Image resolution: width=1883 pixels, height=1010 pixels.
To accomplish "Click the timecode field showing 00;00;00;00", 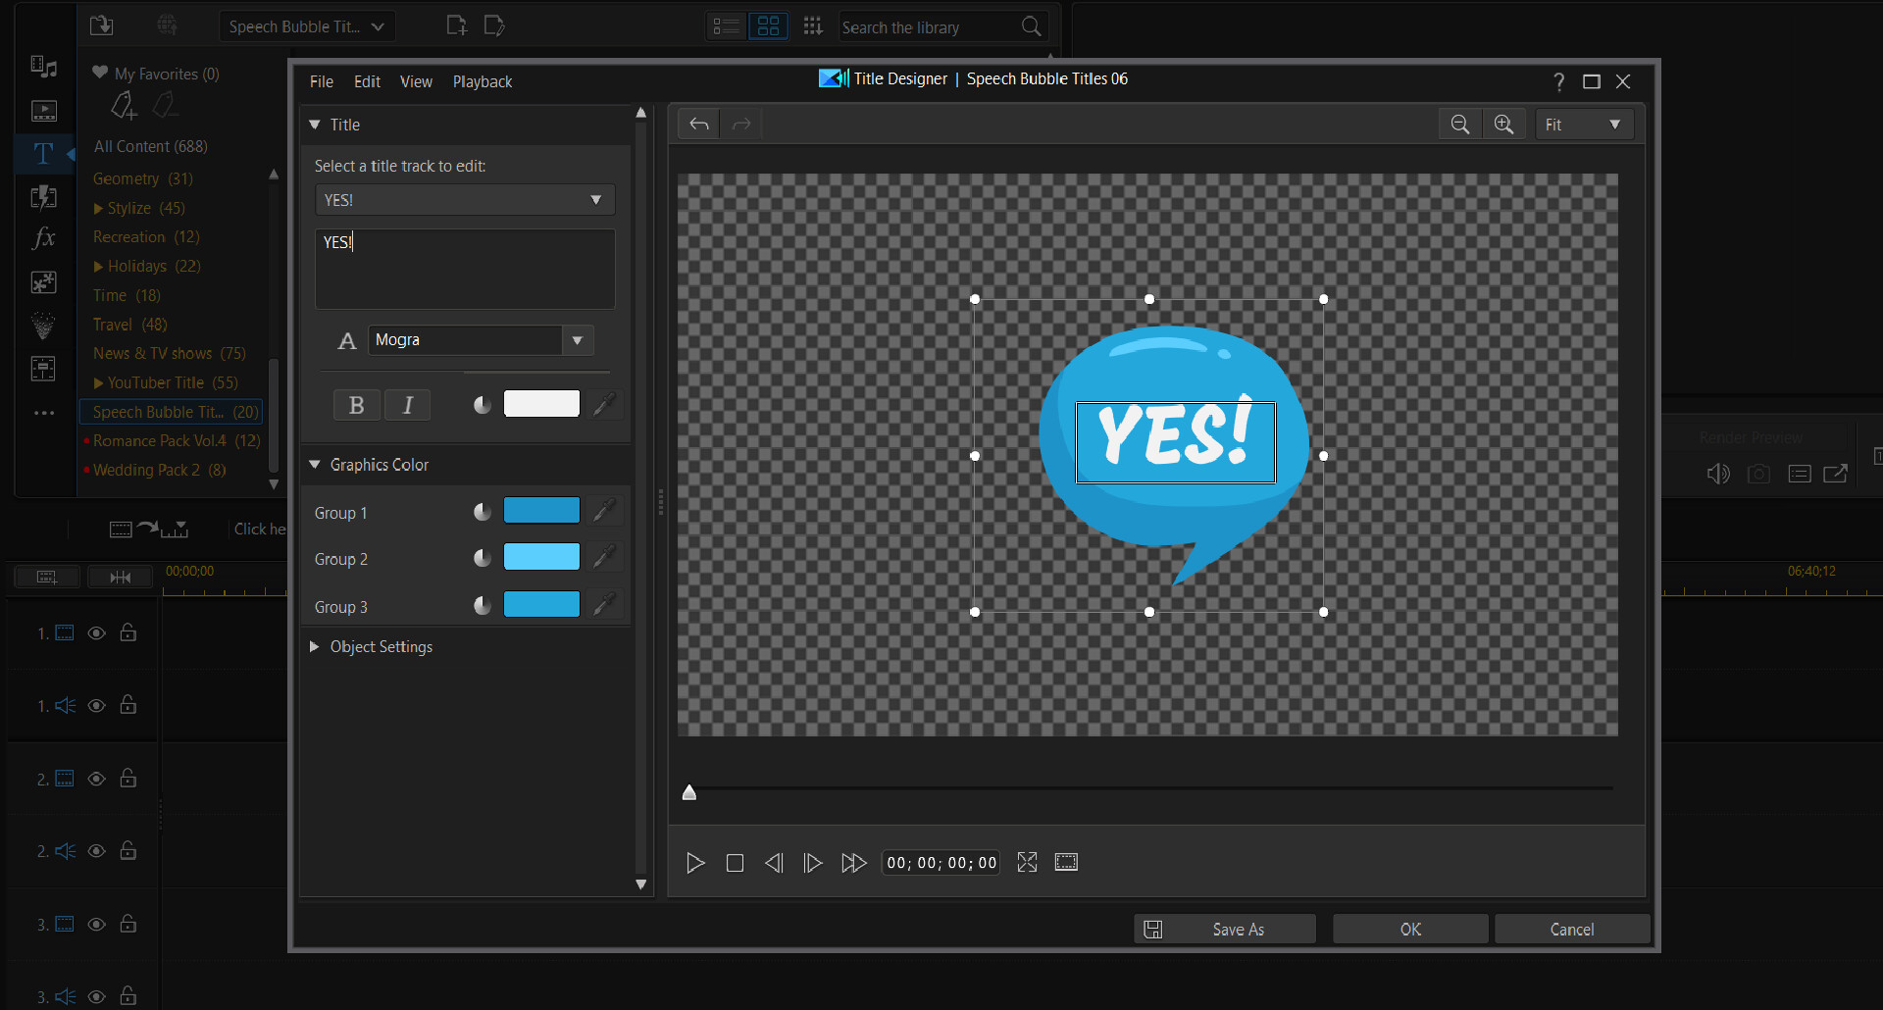I will (x=941, y=863).
